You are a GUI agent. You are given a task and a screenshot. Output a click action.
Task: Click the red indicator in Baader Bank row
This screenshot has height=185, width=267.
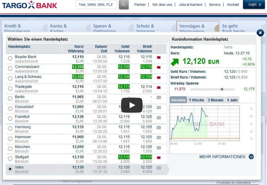[x=159, y=57]
